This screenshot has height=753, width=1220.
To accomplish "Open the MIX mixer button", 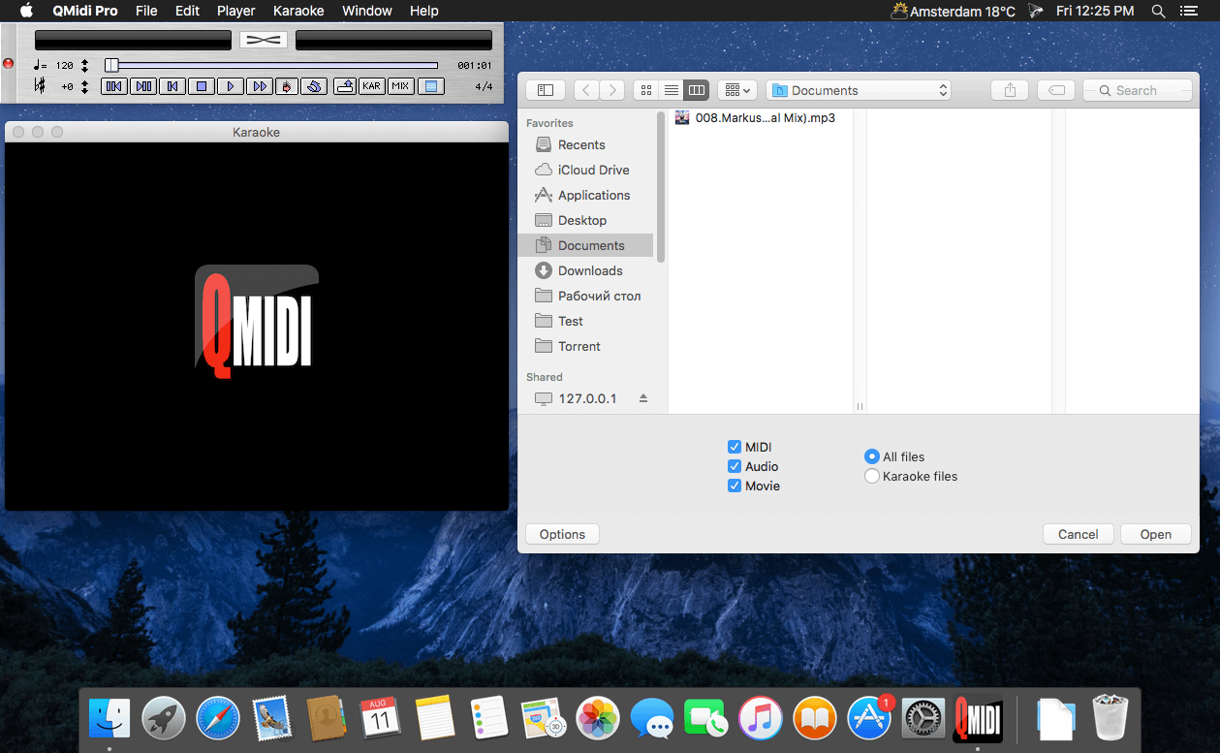I will coord(400,86).
